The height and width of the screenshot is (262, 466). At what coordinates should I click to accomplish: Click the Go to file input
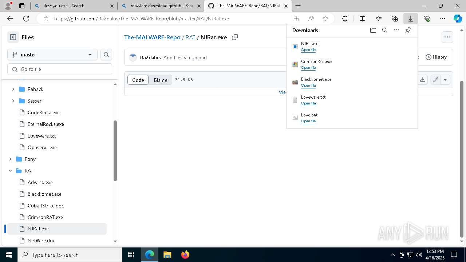(60, 69)
